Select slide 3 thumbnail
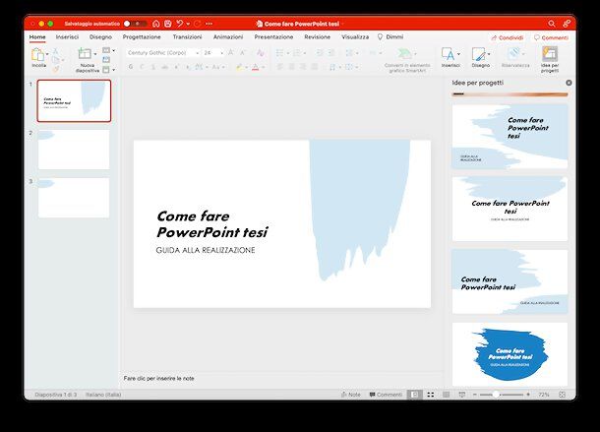 [74, 198]
